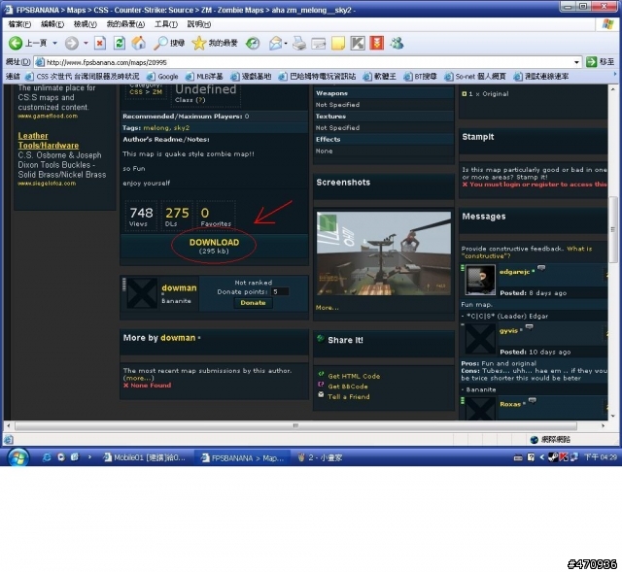622x572 pixels.
Task: Open the edgarejc user link
Action: 514,272
